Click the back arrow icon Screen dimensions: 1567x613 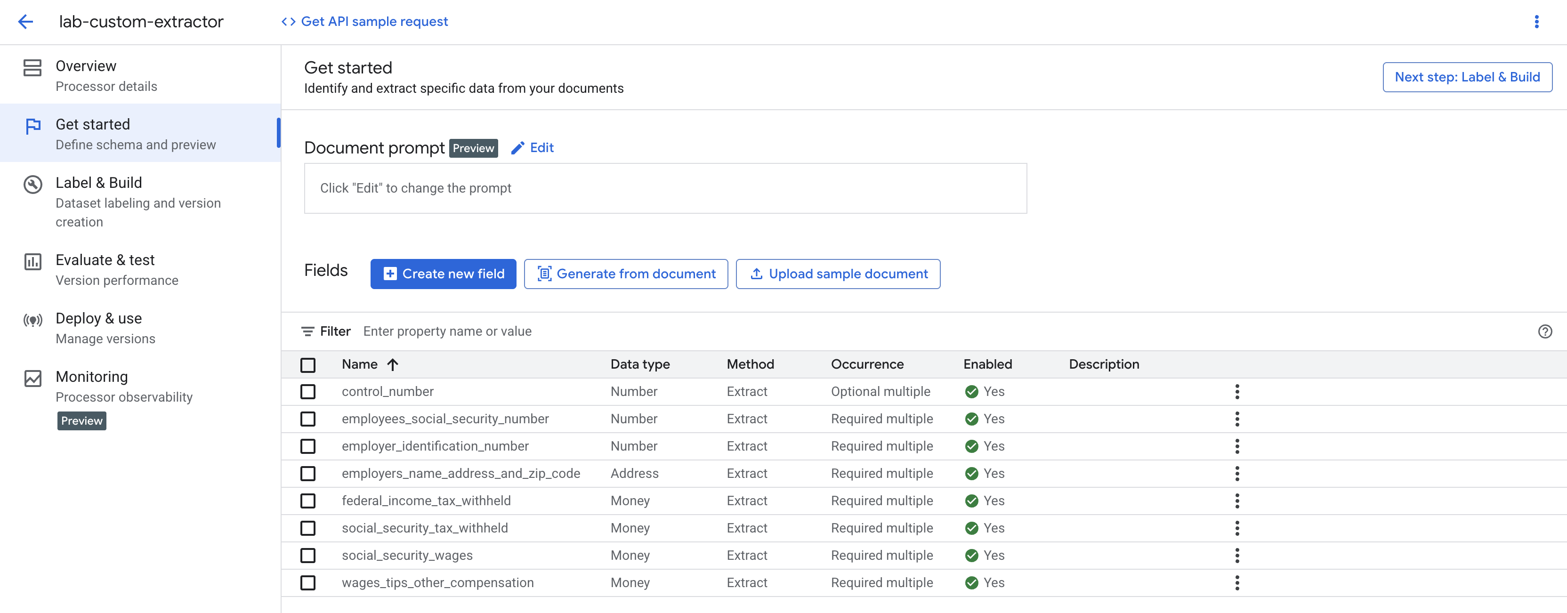(25, 22)
